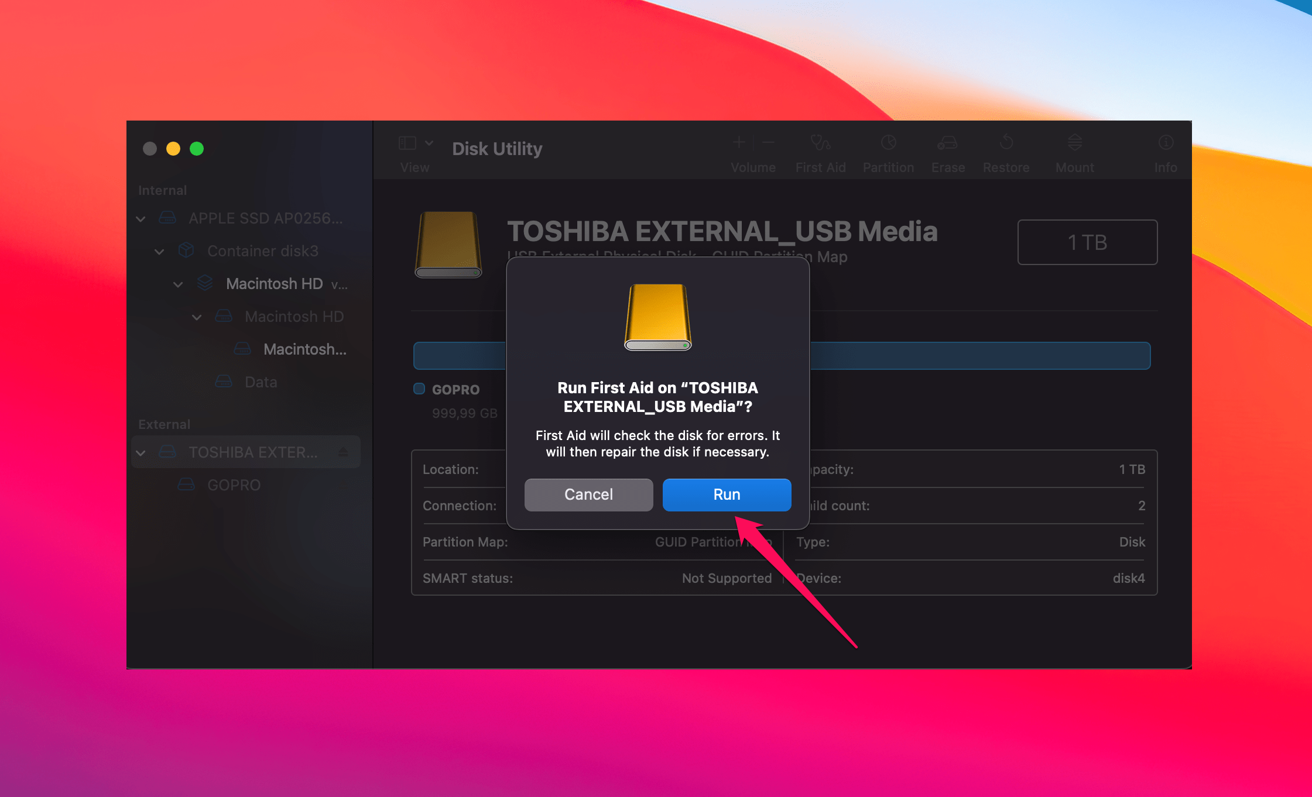
Task: Collapse the Container disk3 chevron
Action: [x=159, y=252]
